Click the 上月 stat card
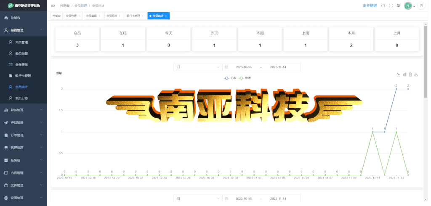 click(396, 39)
